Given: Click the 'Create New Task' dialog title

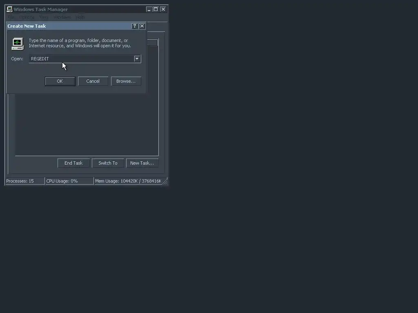Looking at the screenshot, I should [x=27, y=26].
